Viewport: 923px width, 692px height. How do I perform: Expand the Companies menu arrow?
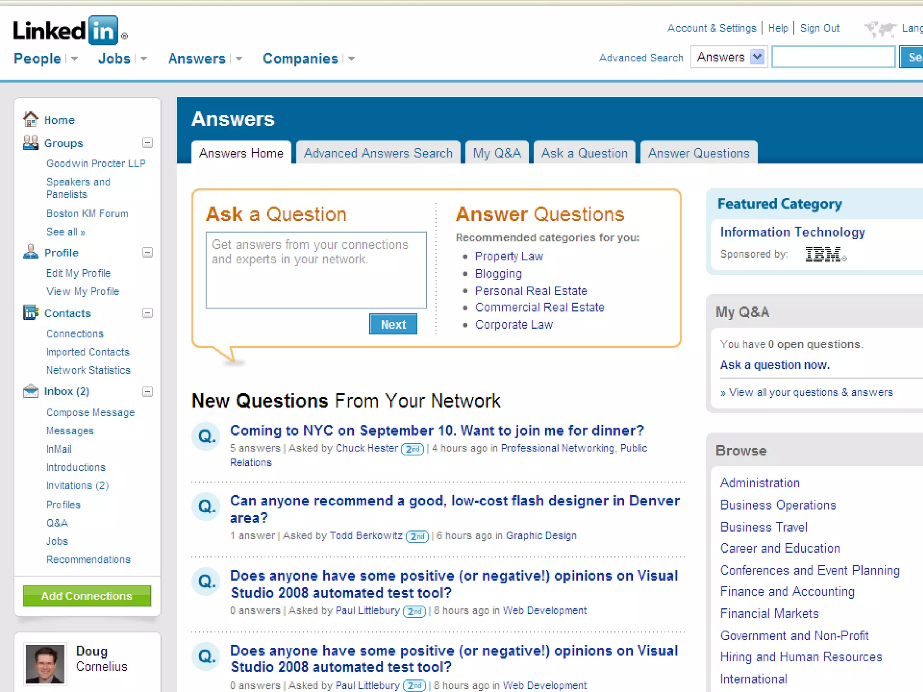[x=352, y=59]
